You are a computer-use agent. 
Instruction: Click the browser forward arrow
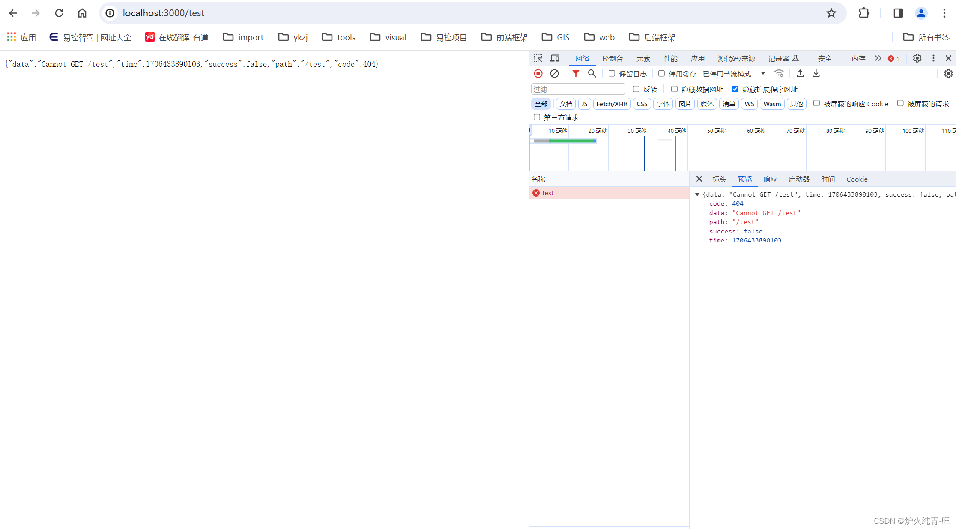click(36, 13)
